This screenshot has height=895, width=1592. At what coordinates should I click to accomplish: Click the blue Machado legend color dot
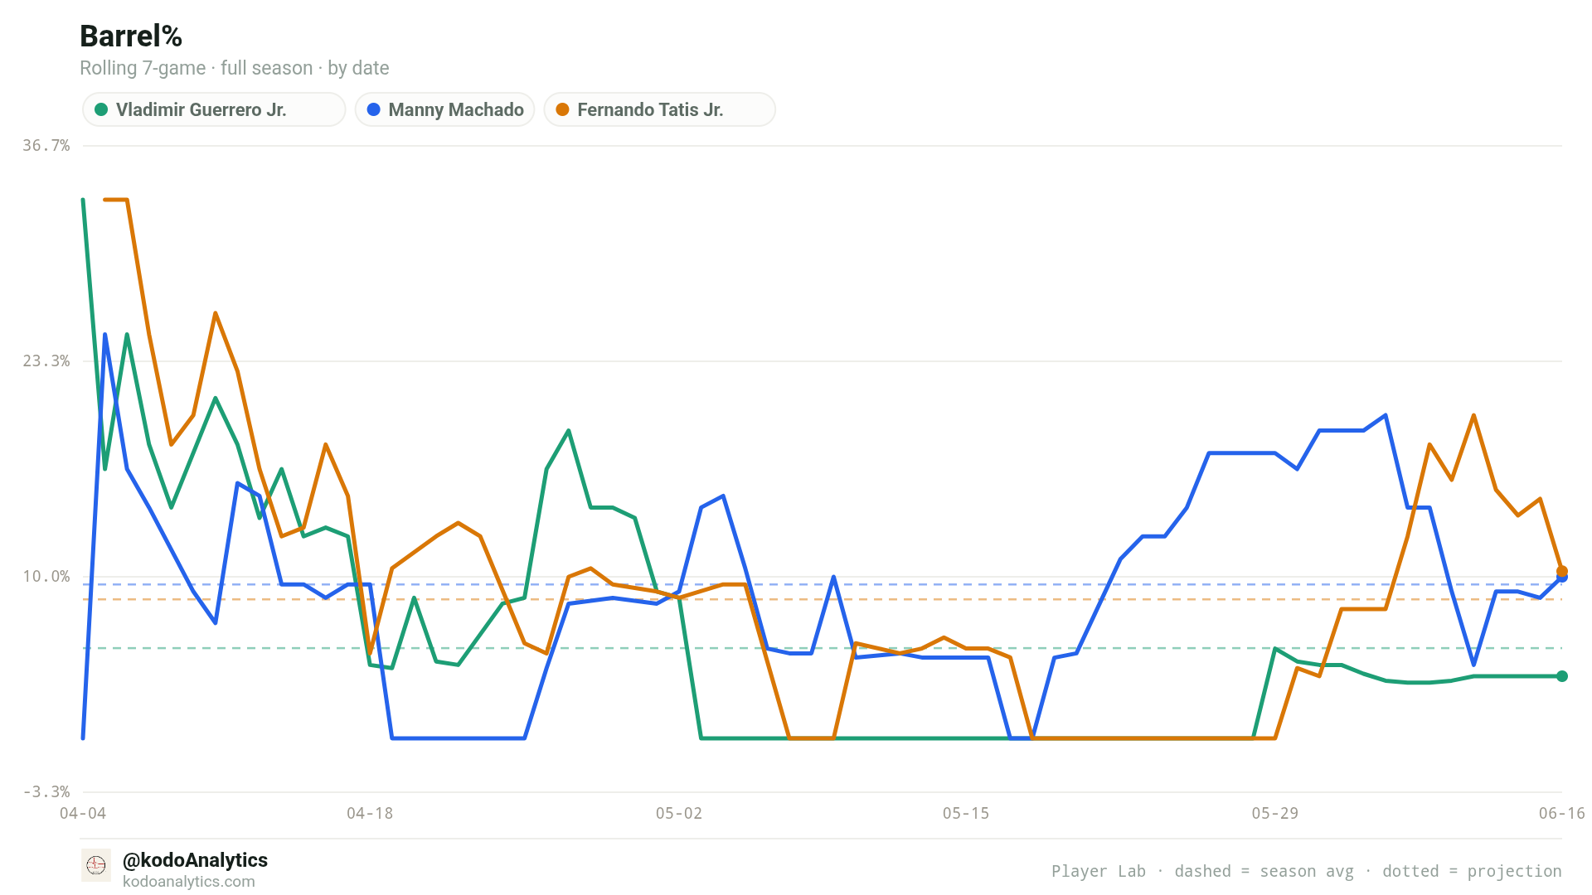coord(374,109)
